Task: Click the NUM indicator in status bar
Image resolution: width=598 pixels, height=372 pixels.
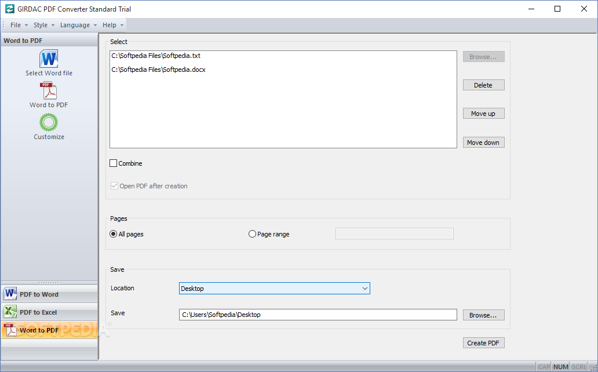Action: [x=561, y=367]
